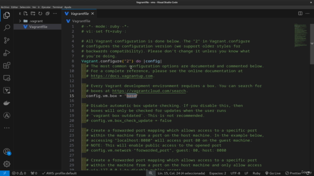The width and height of the screenshot is (314, 176).
Task: Select Vagrantfile in the Explorer tree
Action: point(37,27)
